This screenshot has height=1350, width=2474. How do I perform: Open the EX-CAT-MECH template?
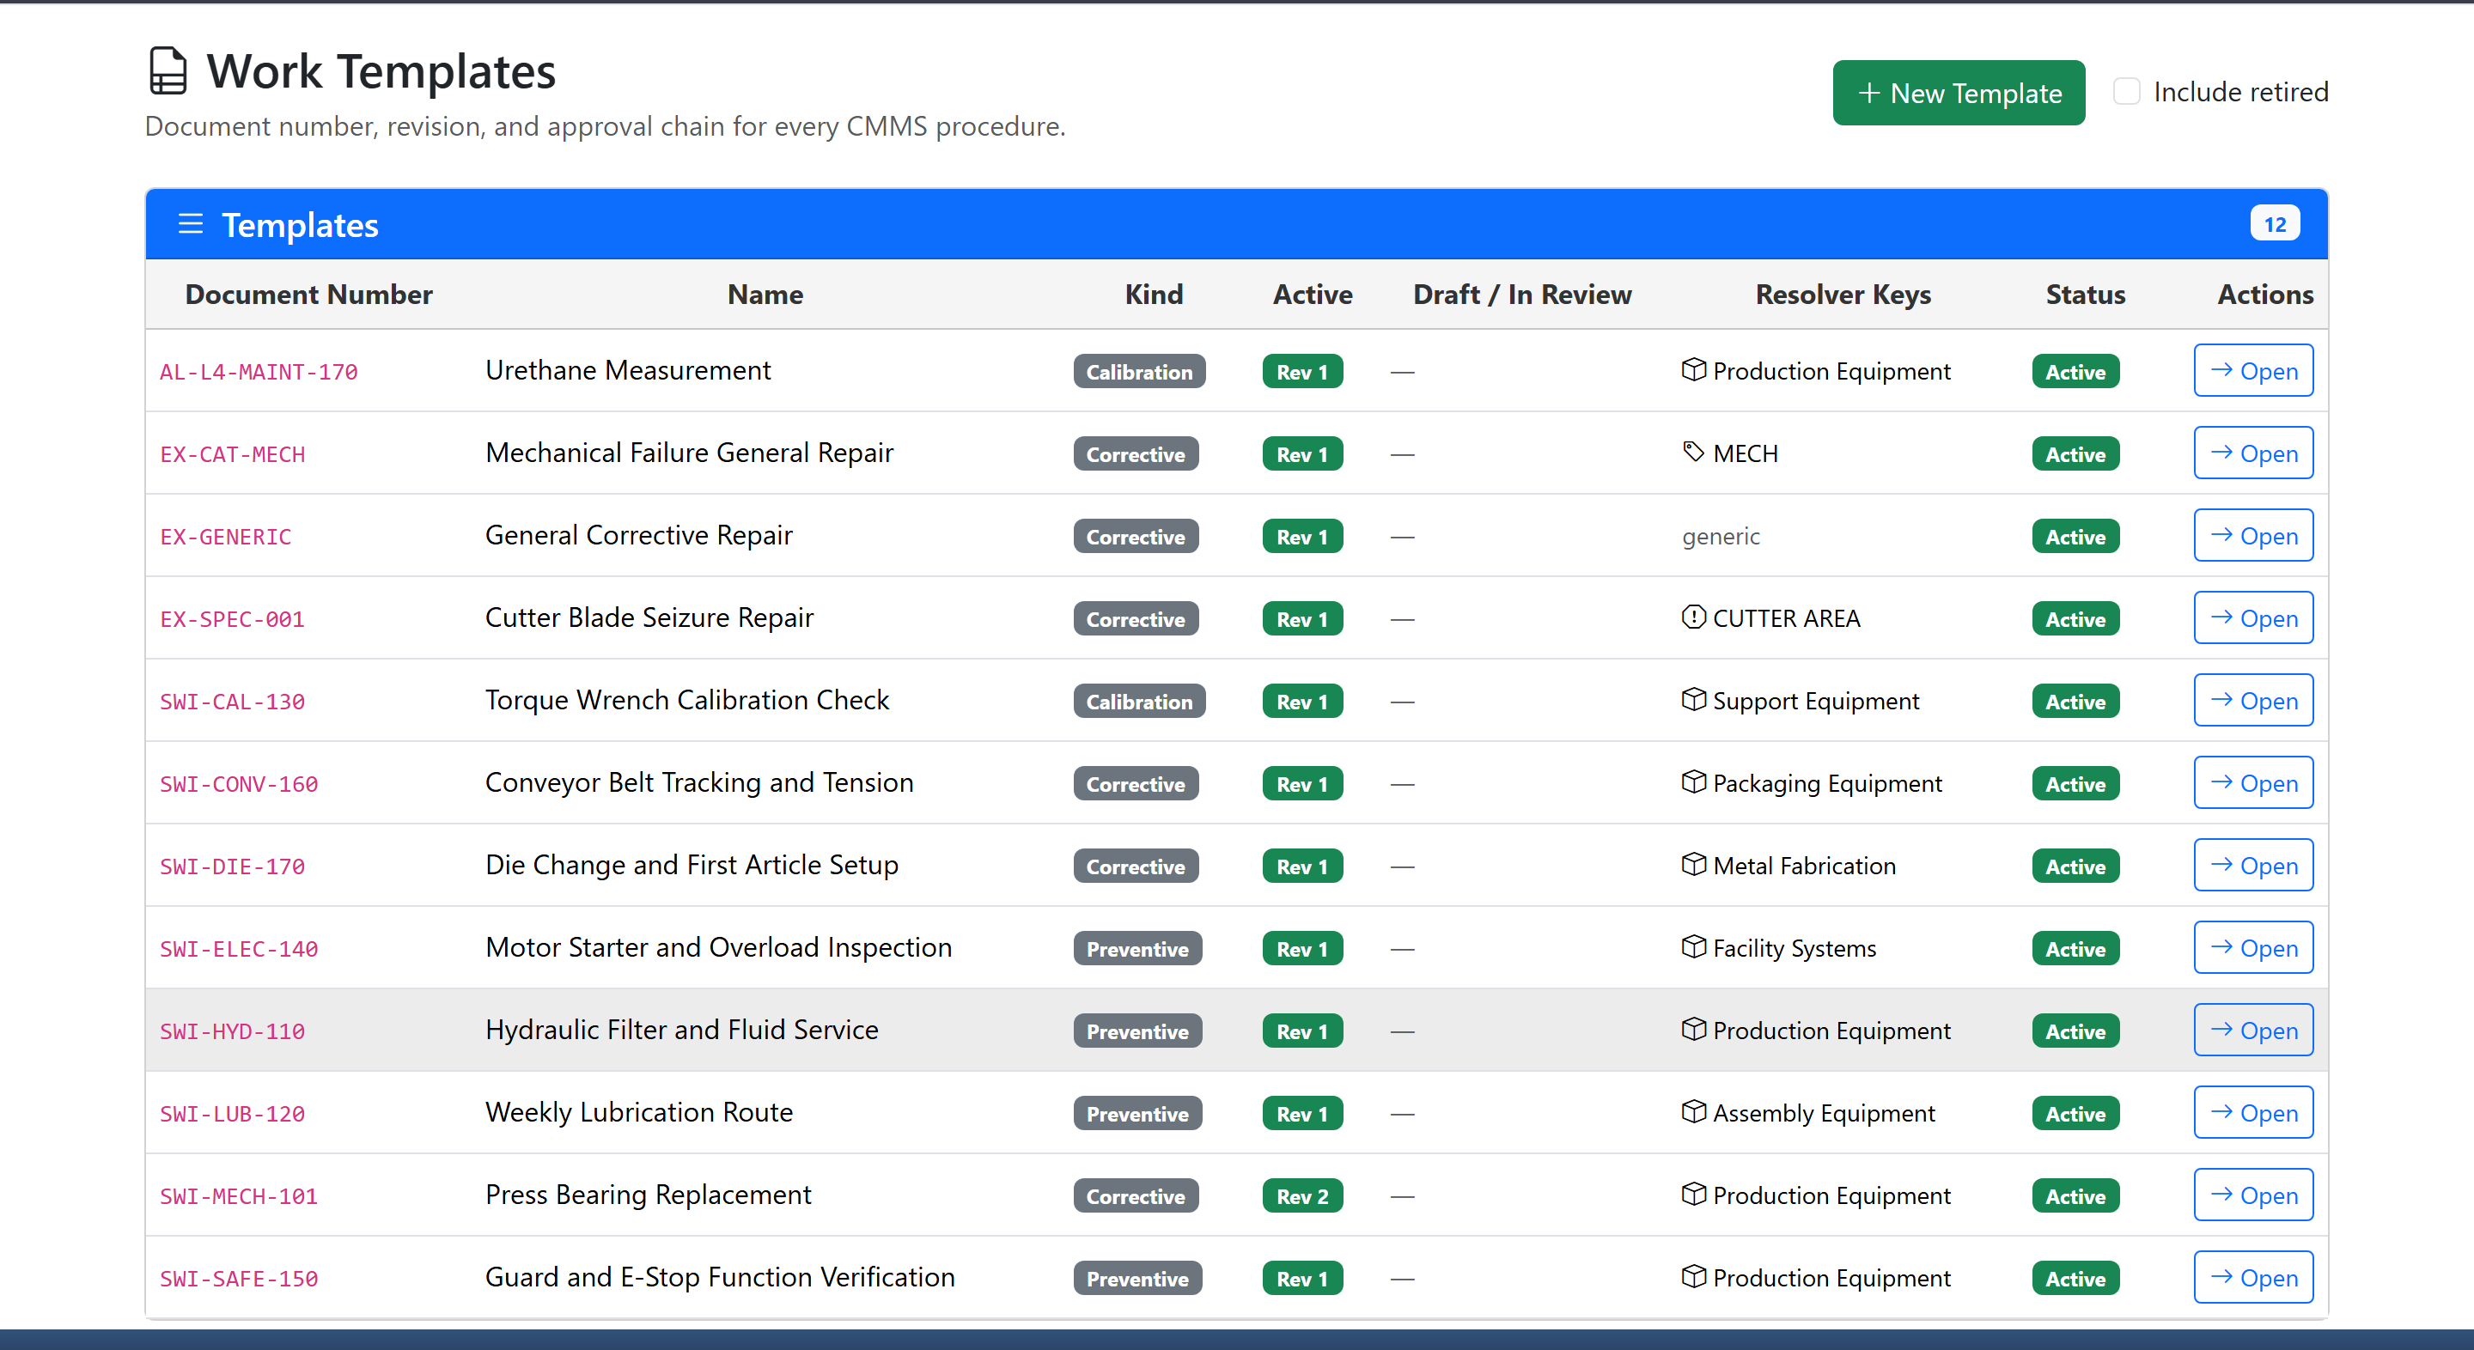[x=2253, y=453]
